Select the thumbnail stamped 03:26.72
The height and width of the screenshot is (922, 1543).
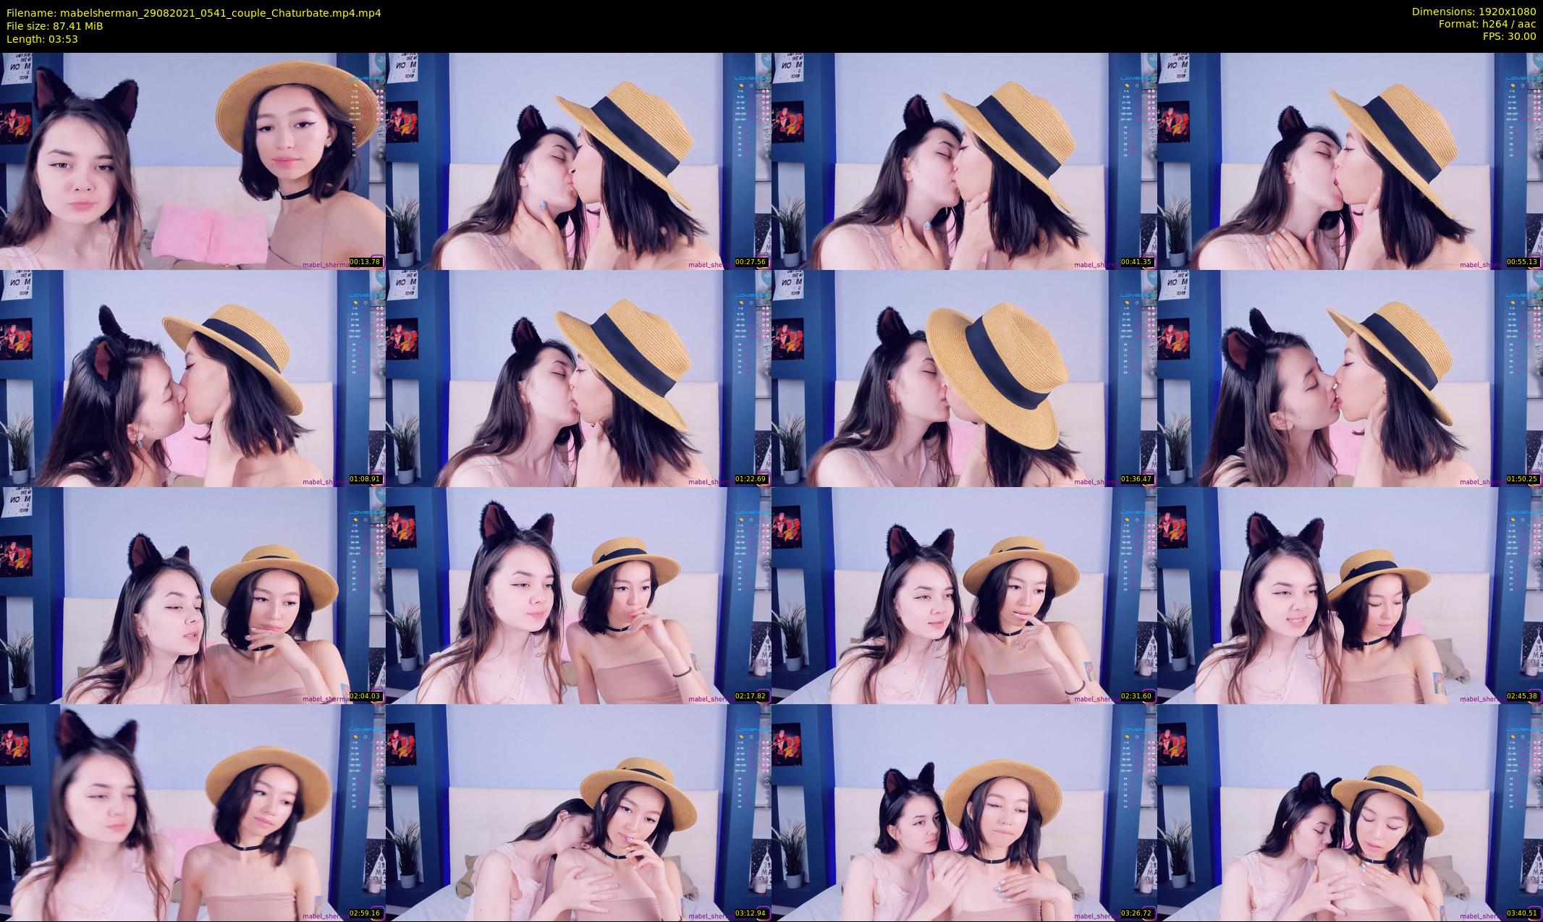[964, 812]
